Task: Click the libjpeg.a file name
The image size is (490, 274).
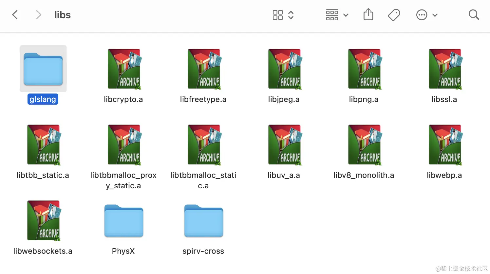Action: 284,99
